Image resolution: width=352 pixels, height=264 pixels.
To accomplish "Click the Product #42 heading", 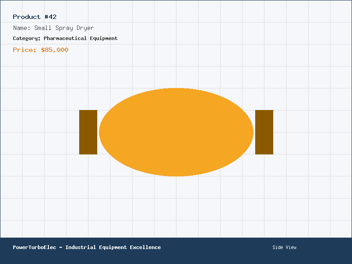I will tap(35, 17).
